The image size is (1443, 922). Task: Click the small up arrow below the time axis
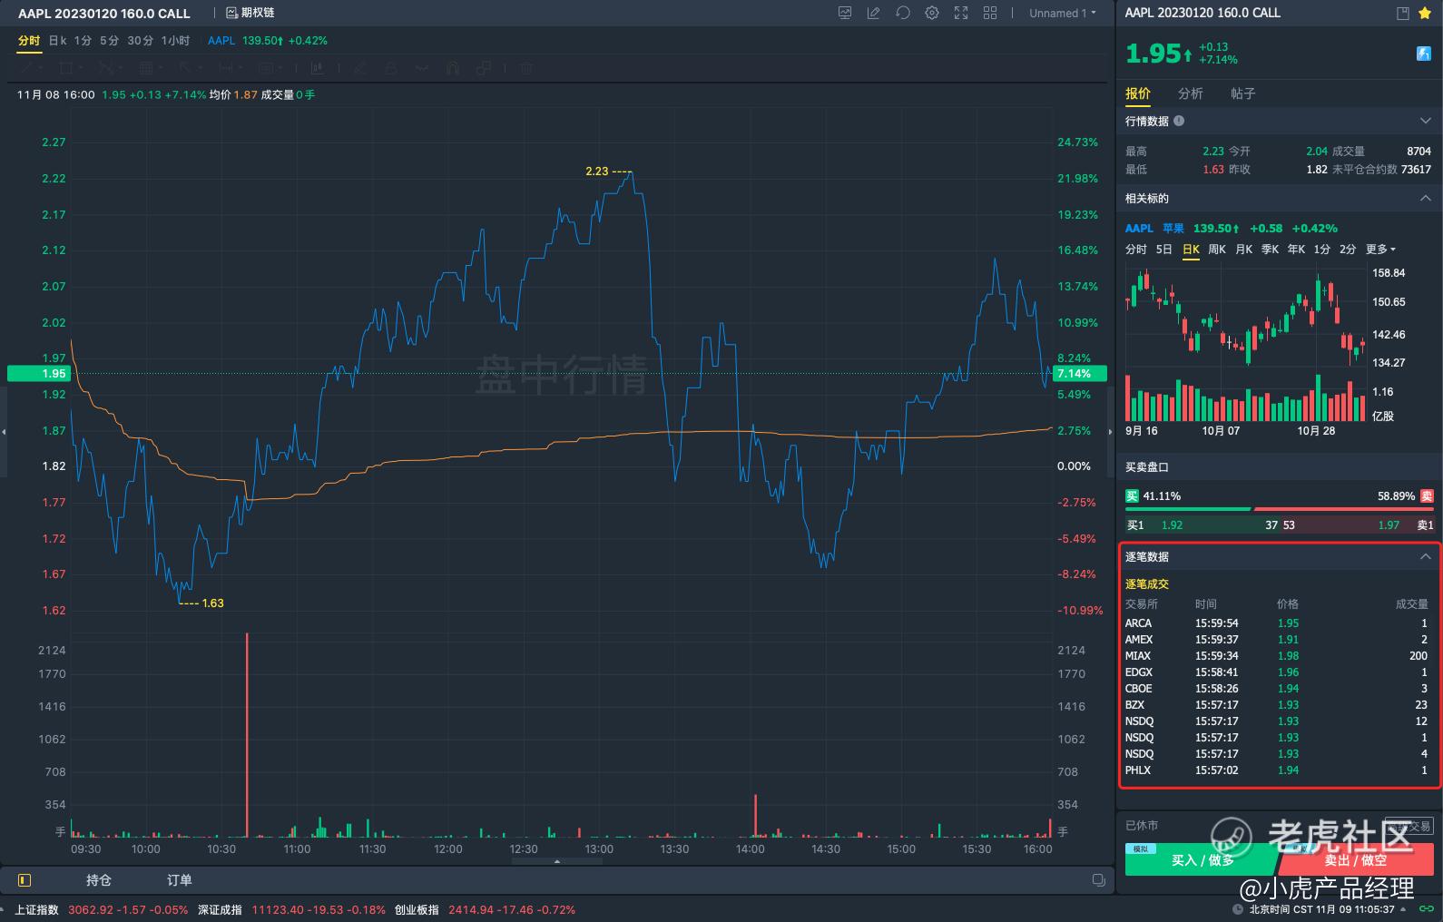coord(556,861)
